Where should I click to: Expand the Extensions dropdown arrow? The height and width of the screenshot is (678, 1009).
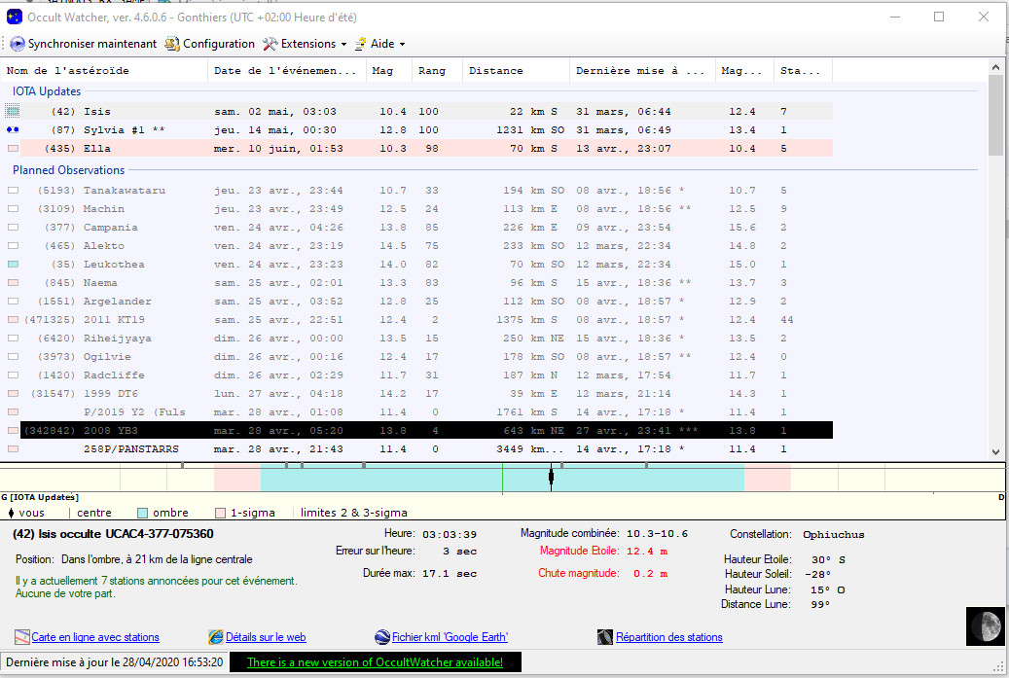[343, 45]
